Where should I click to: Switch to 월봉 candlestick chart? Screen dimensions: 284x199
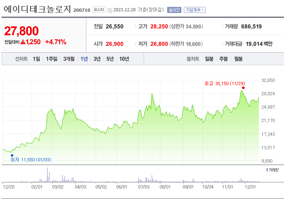click(239, 59)
